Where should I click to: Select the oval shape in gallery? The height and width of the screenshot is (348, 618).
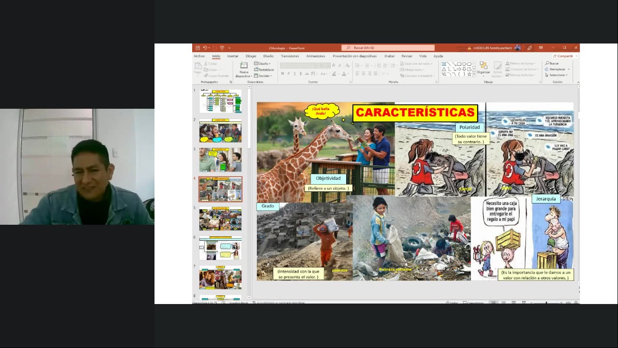point(464,64)
